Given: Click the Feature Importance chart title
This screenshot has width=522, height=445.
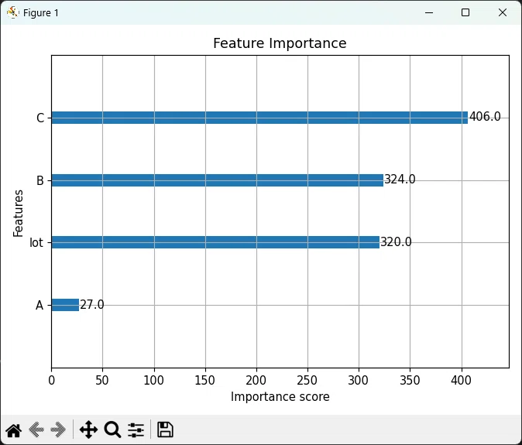Looking at the screenshot, I should (x=280, y=43).
